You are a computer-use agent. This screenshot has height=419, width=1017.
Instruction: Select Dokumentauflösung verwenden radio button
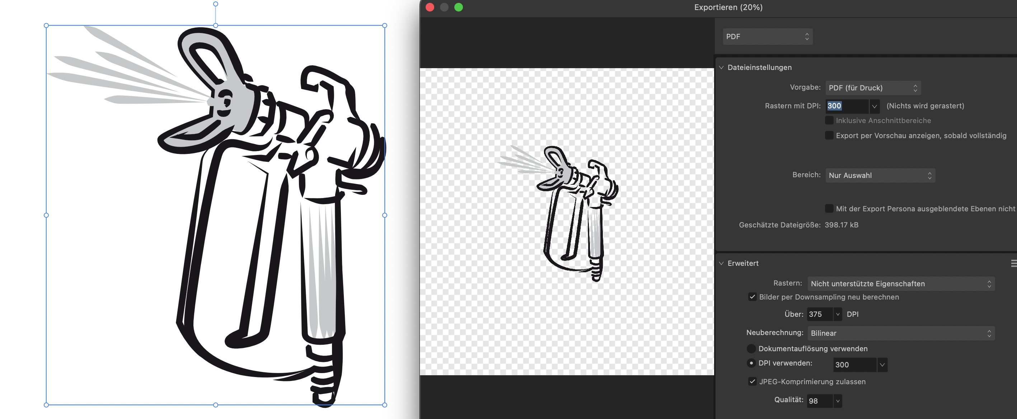point(751,348)
